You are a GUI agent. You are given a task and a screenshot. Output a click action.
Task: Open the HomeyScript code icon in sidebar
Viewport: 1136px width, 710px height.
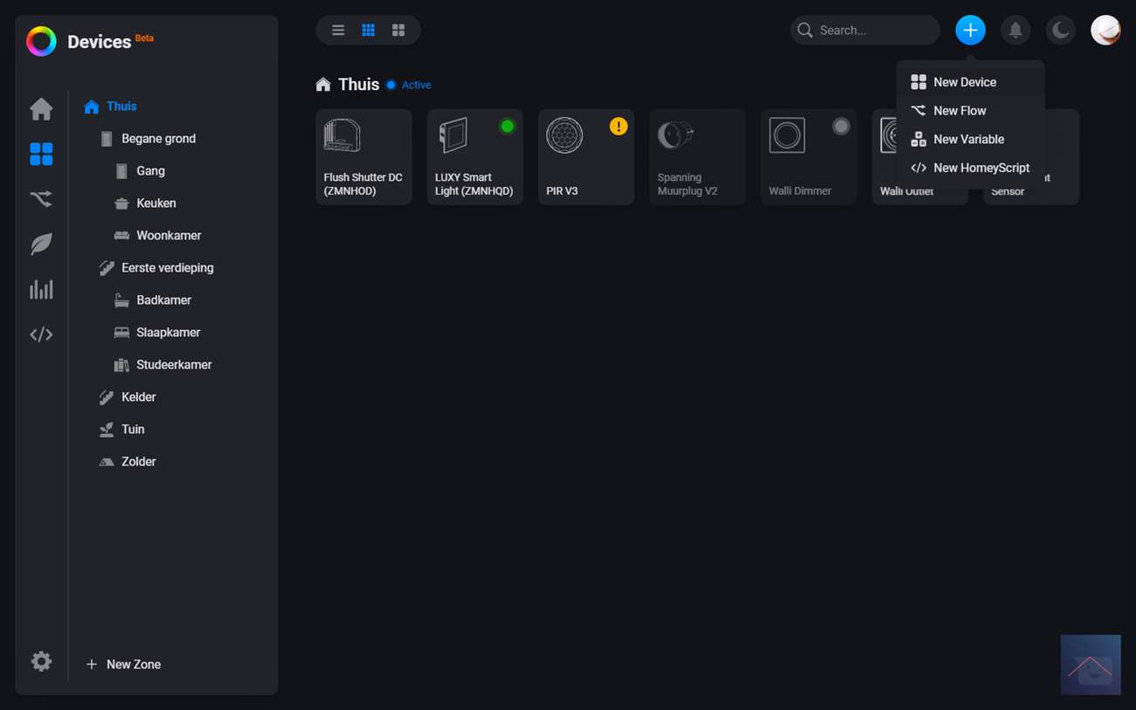tap(41, 334)
